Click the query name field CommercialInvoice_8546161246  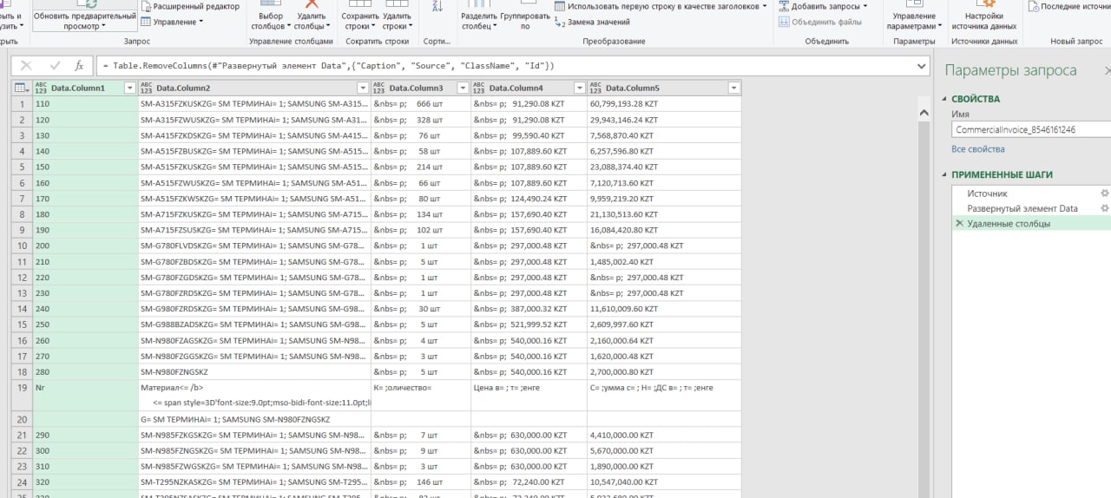click(x=1031, y=129)
